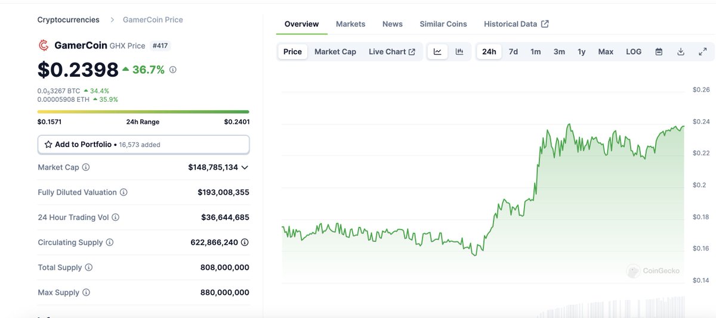Open Market Cap info tooltip icon
The width and height of the screenshot is (716, 318).
86,167
